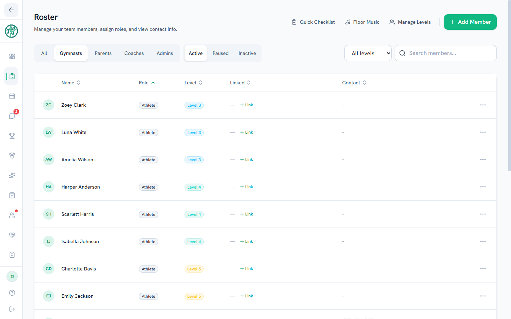Click the back arrow icon

11,10
